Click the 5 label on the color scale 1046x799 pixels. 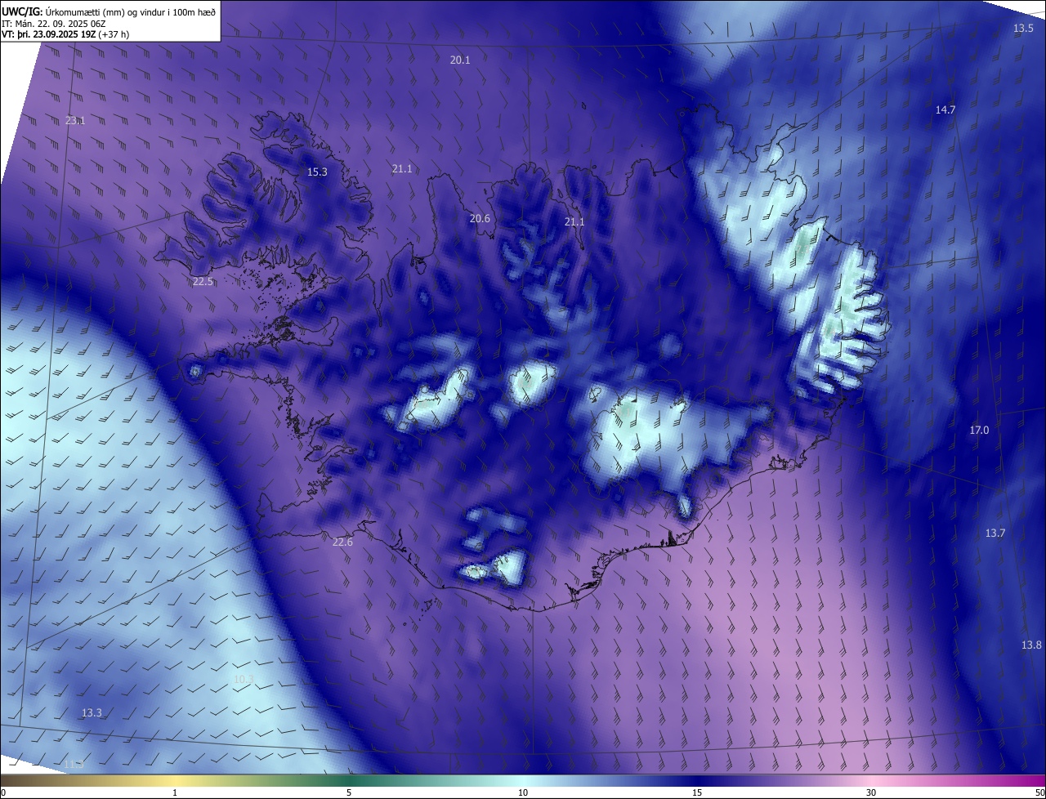349,792
